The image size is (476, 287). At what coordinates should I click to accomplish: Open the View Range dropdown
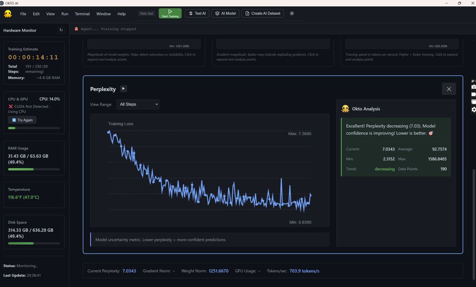[137, 104]
